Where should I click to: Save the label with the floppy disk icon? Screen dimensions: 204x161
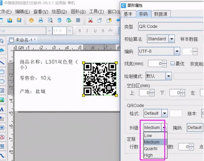click(19, 20)
